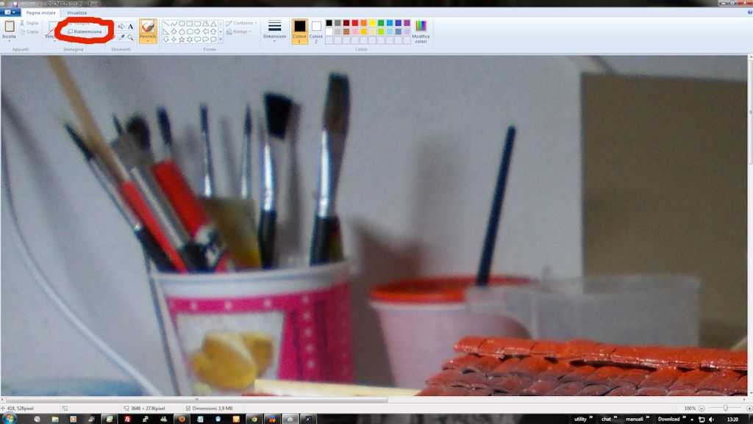This screenshot has width=753, height=424.
Task: Pick the yellow color swatch
Action: tap(372, 23)
